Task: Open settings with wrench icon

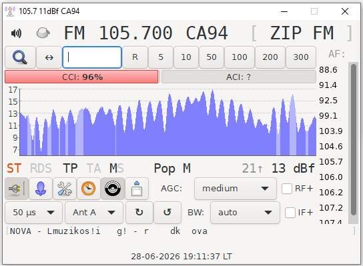Action: pos(65,189)
